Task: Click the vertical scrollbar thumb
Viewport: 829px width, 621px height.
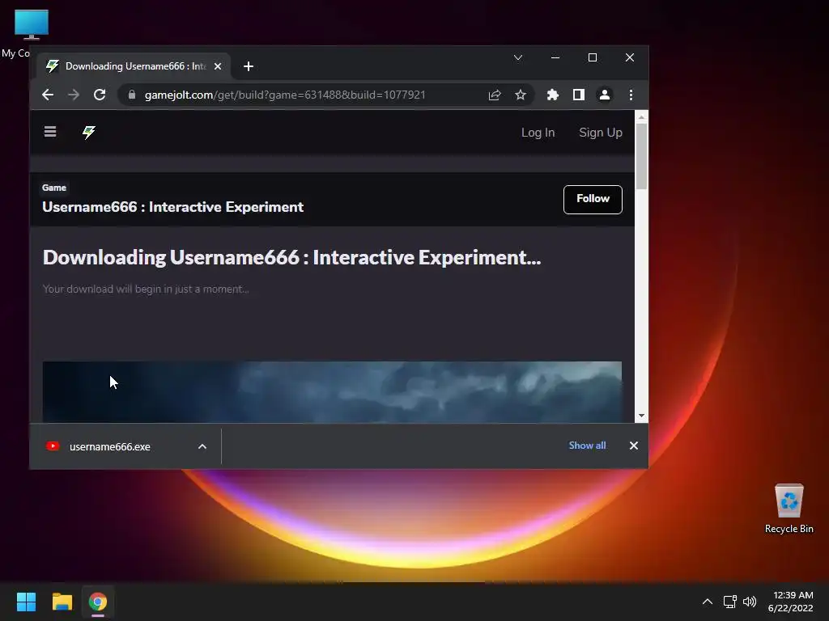Action: [641, 156]
